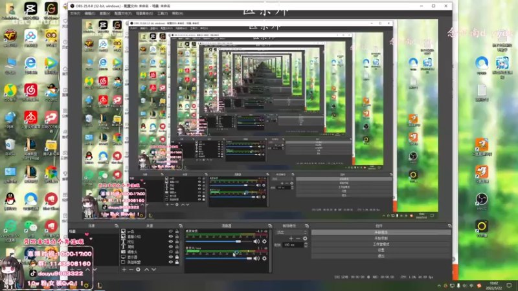Click the 麦克风/Aux volume slider handle
The width and height of the screenshot is (518, 291).
click(x=249, y=258)
